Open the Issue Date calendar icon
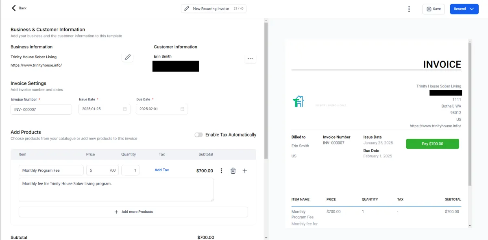The image size is (488, 240). pyautogui.click(x=125, y=109)
